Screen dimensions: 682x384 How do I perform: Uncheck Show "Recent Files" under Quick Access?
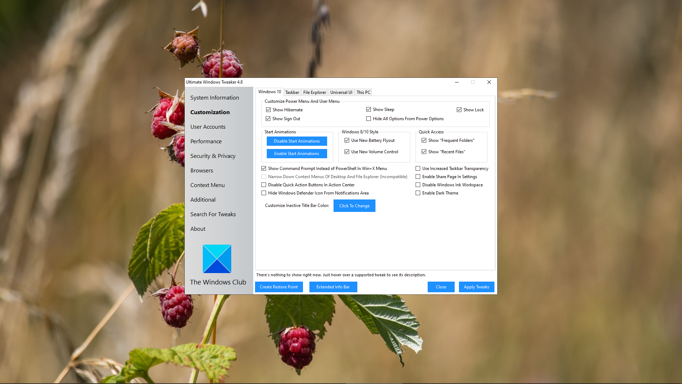click(424, 151)
